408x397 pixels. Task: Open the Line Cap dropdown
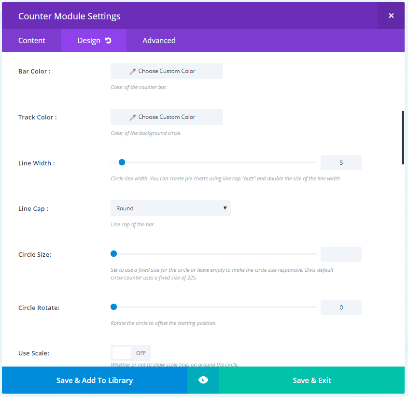coord(170,208)
